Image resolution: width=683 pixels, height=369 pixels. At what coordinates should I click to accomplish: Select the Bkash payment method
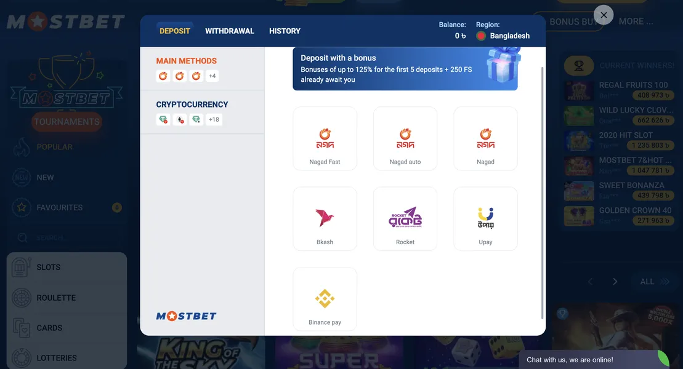(325, 218)
